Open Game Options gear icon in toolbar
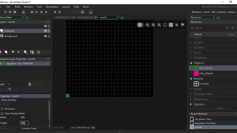The image size is (237, 133). 55,12
